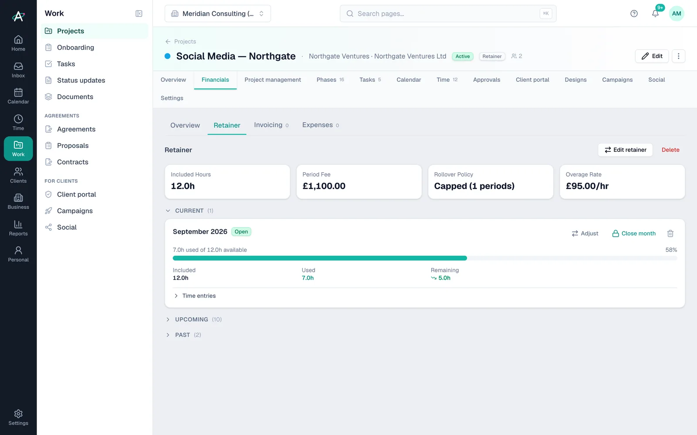Open Proposals in the sidebar
The height and width of the screenshot is (435, 697).
[x=95, y=146]
